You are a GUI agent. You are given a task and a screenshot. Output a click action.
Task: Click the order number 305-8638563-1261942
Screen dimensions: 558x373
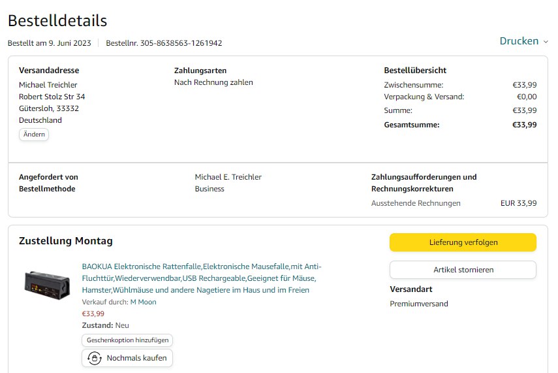tap(181, 44)
